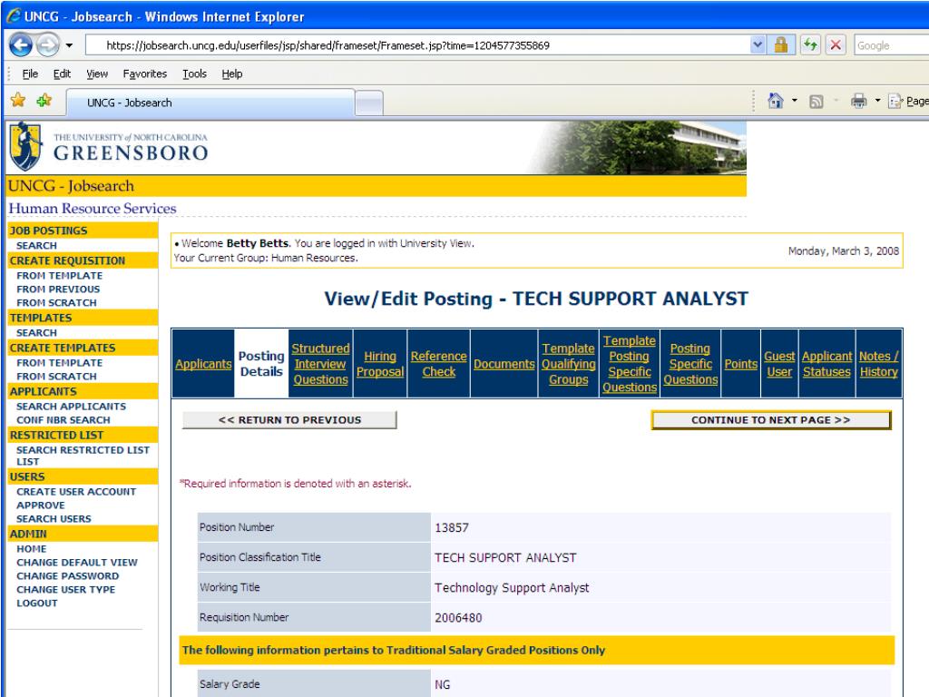Open the recent pages dropdown beside Forward

click(x=69, y=45)
